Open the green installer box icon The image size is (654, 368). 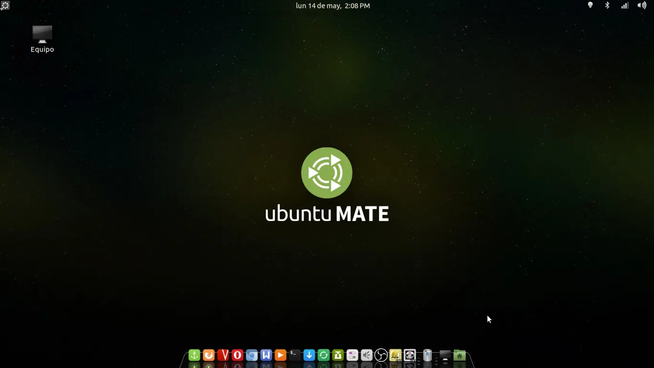tap(338, 355)
